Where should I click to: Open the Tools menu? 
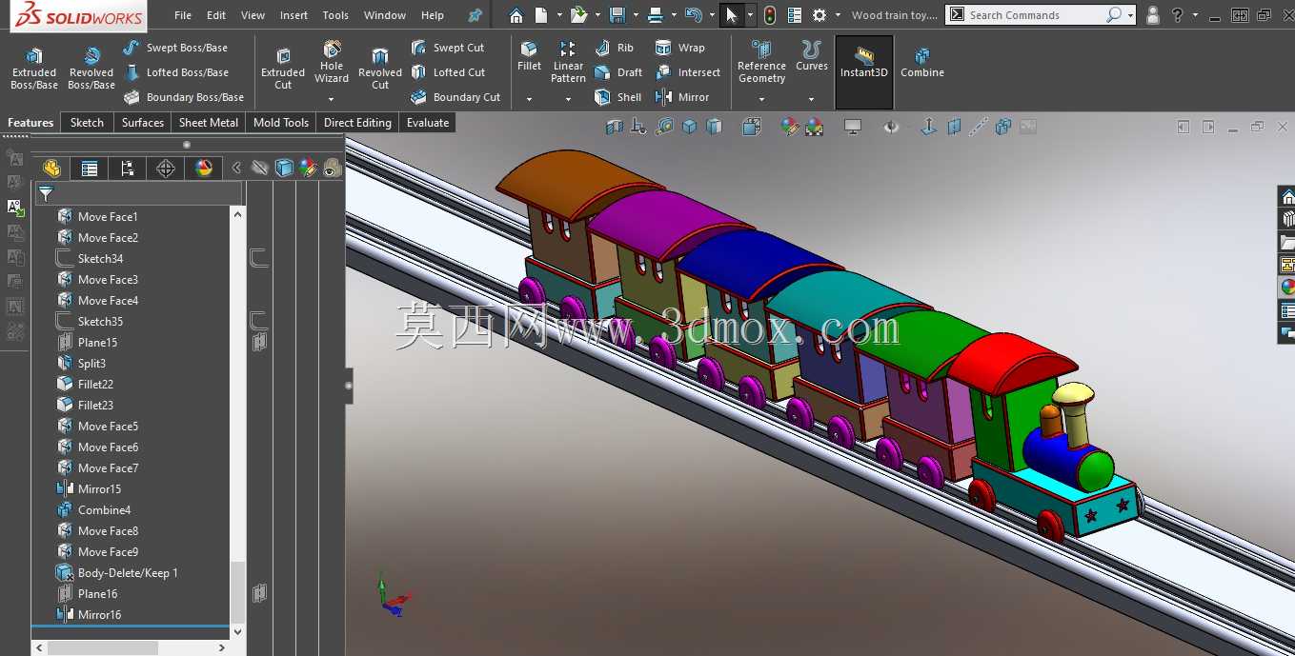point(335,15)
